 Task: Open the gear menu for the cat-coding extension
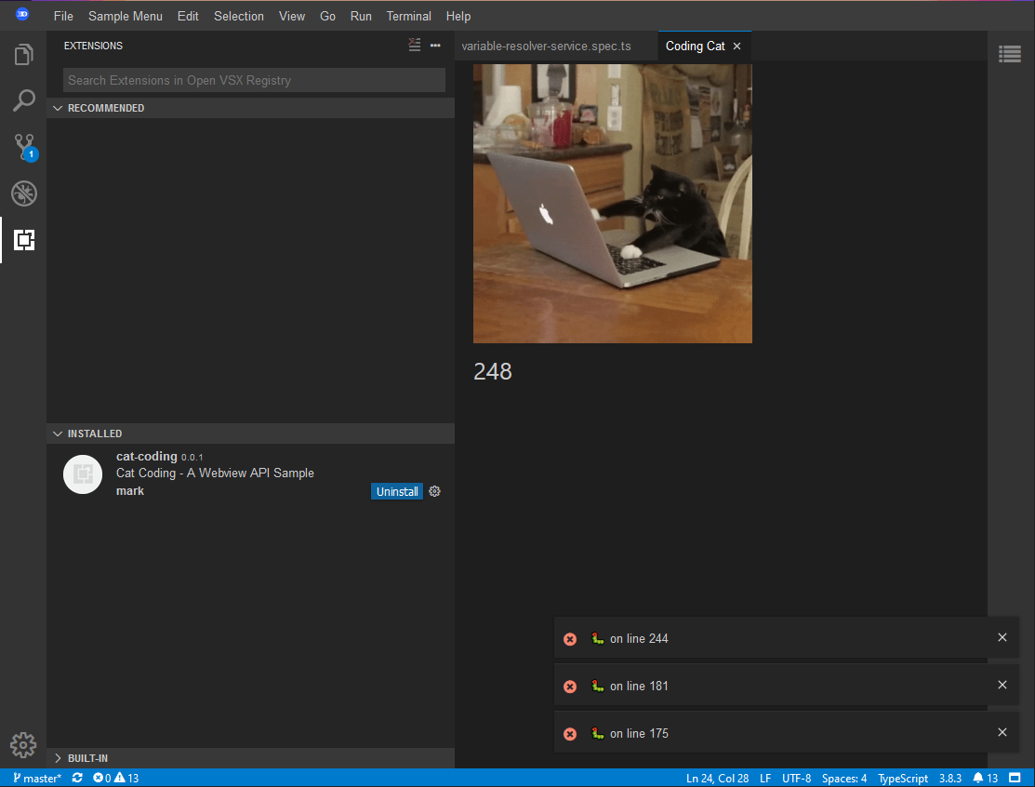pyautogui.click(x=433, y=491)
